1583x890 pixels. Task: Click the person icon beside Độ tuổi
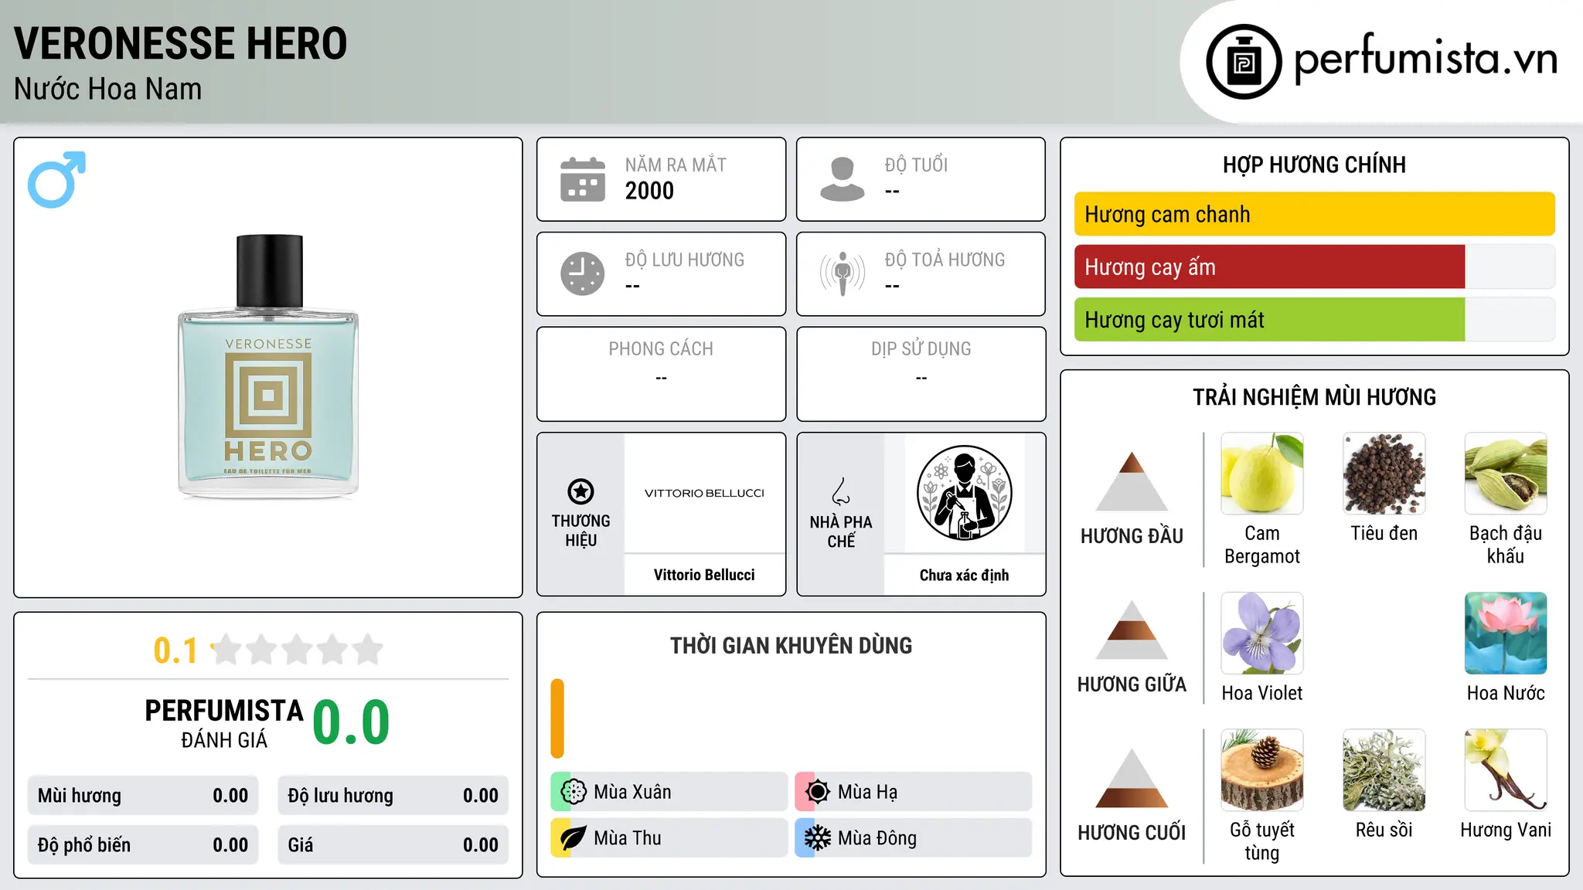coord(843,179)
